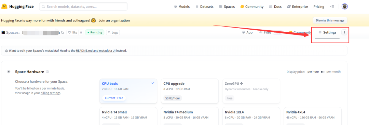
Task: Open the Enterprise page
Action: click(x=298, y=6)
